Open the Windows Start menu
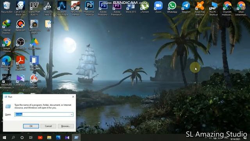 (x=4, y=137)
